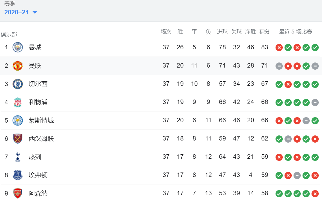
Task: Open the 曼城 team link
Action: pos(35,47)
